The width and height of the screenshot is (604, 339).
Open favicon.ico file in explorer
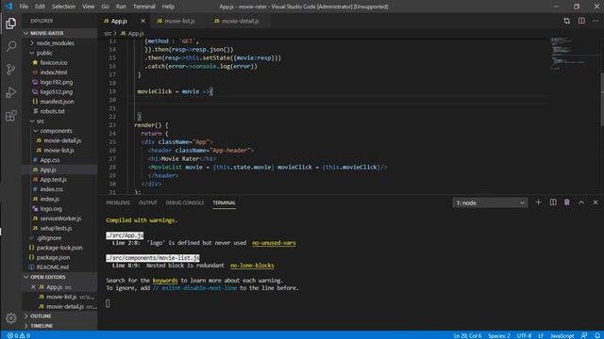coord(54,62)
